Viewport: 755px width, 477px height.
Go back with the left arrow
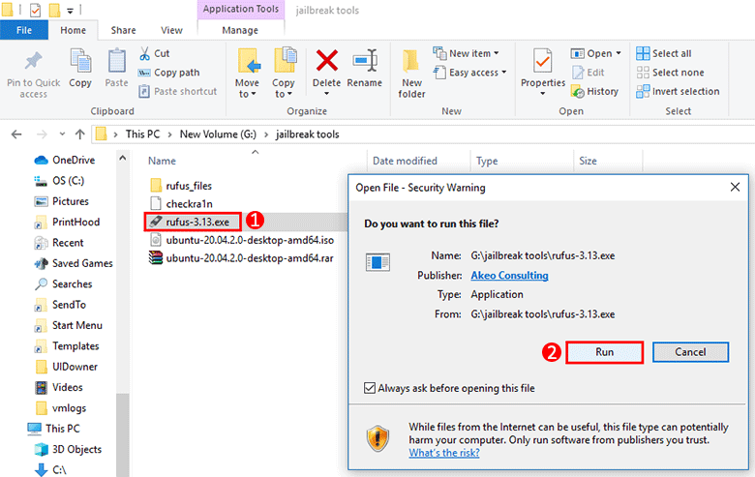pyautogui.click(x=16, y=134)
